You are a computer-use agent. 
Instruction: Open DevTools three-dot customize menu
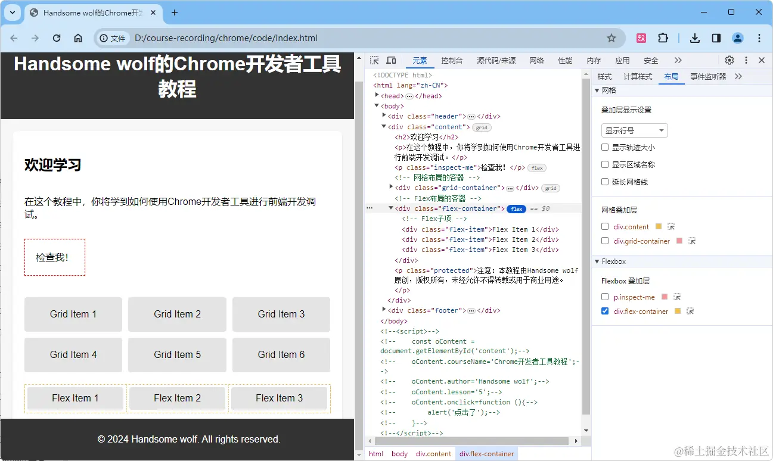(746, 60)
